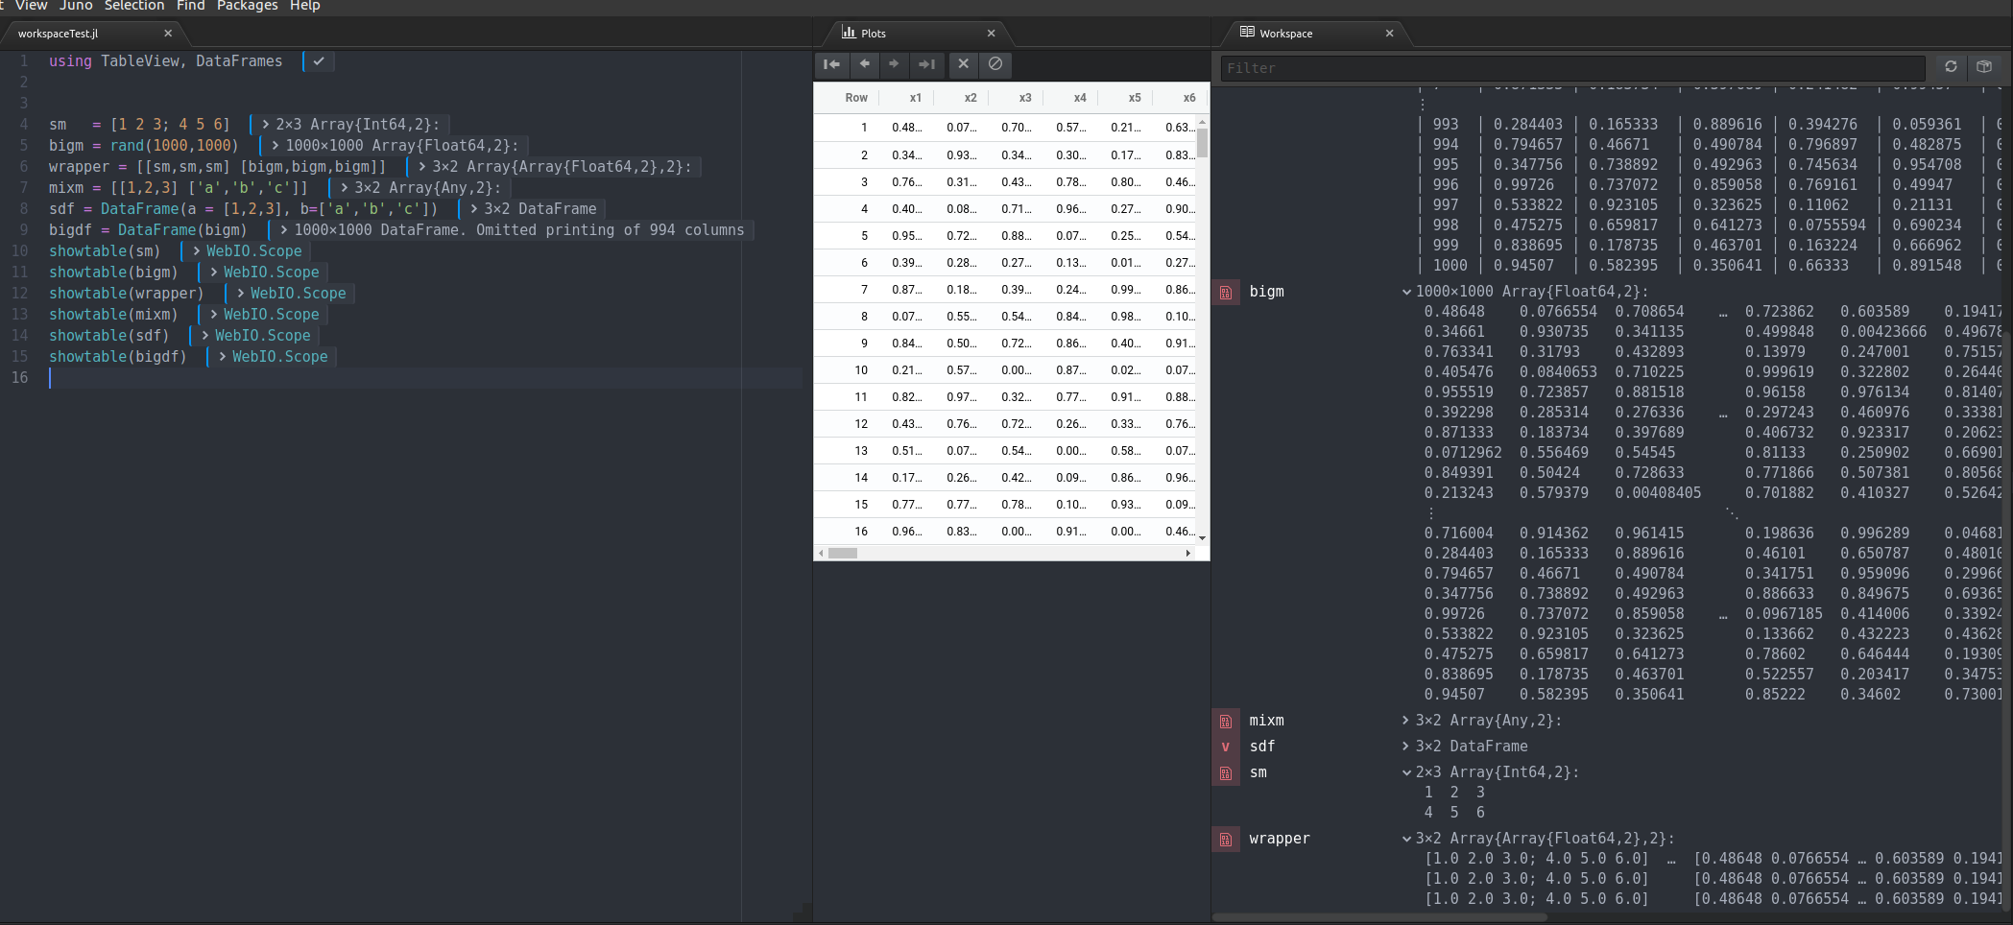
Task: Collapse sm 2×3 Array in Workspace
Action: pos(1406,772)
